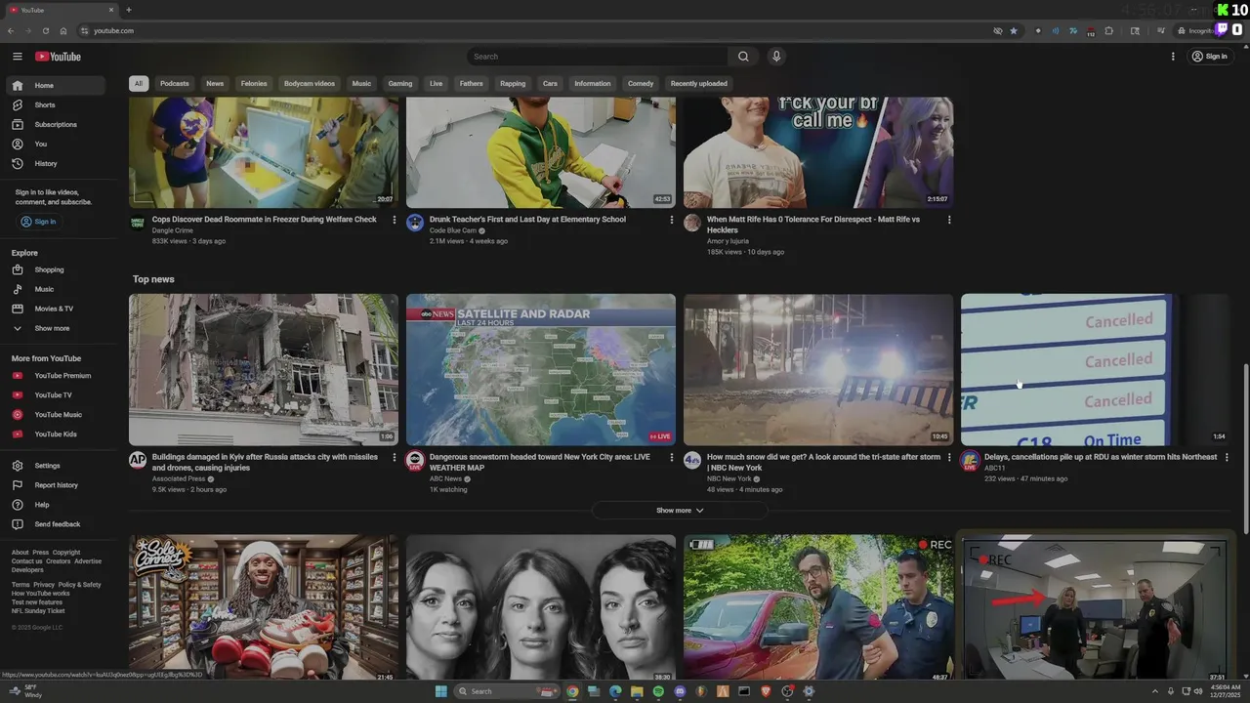
Task: Open Send feedback in sidebar
Action: 56,524
